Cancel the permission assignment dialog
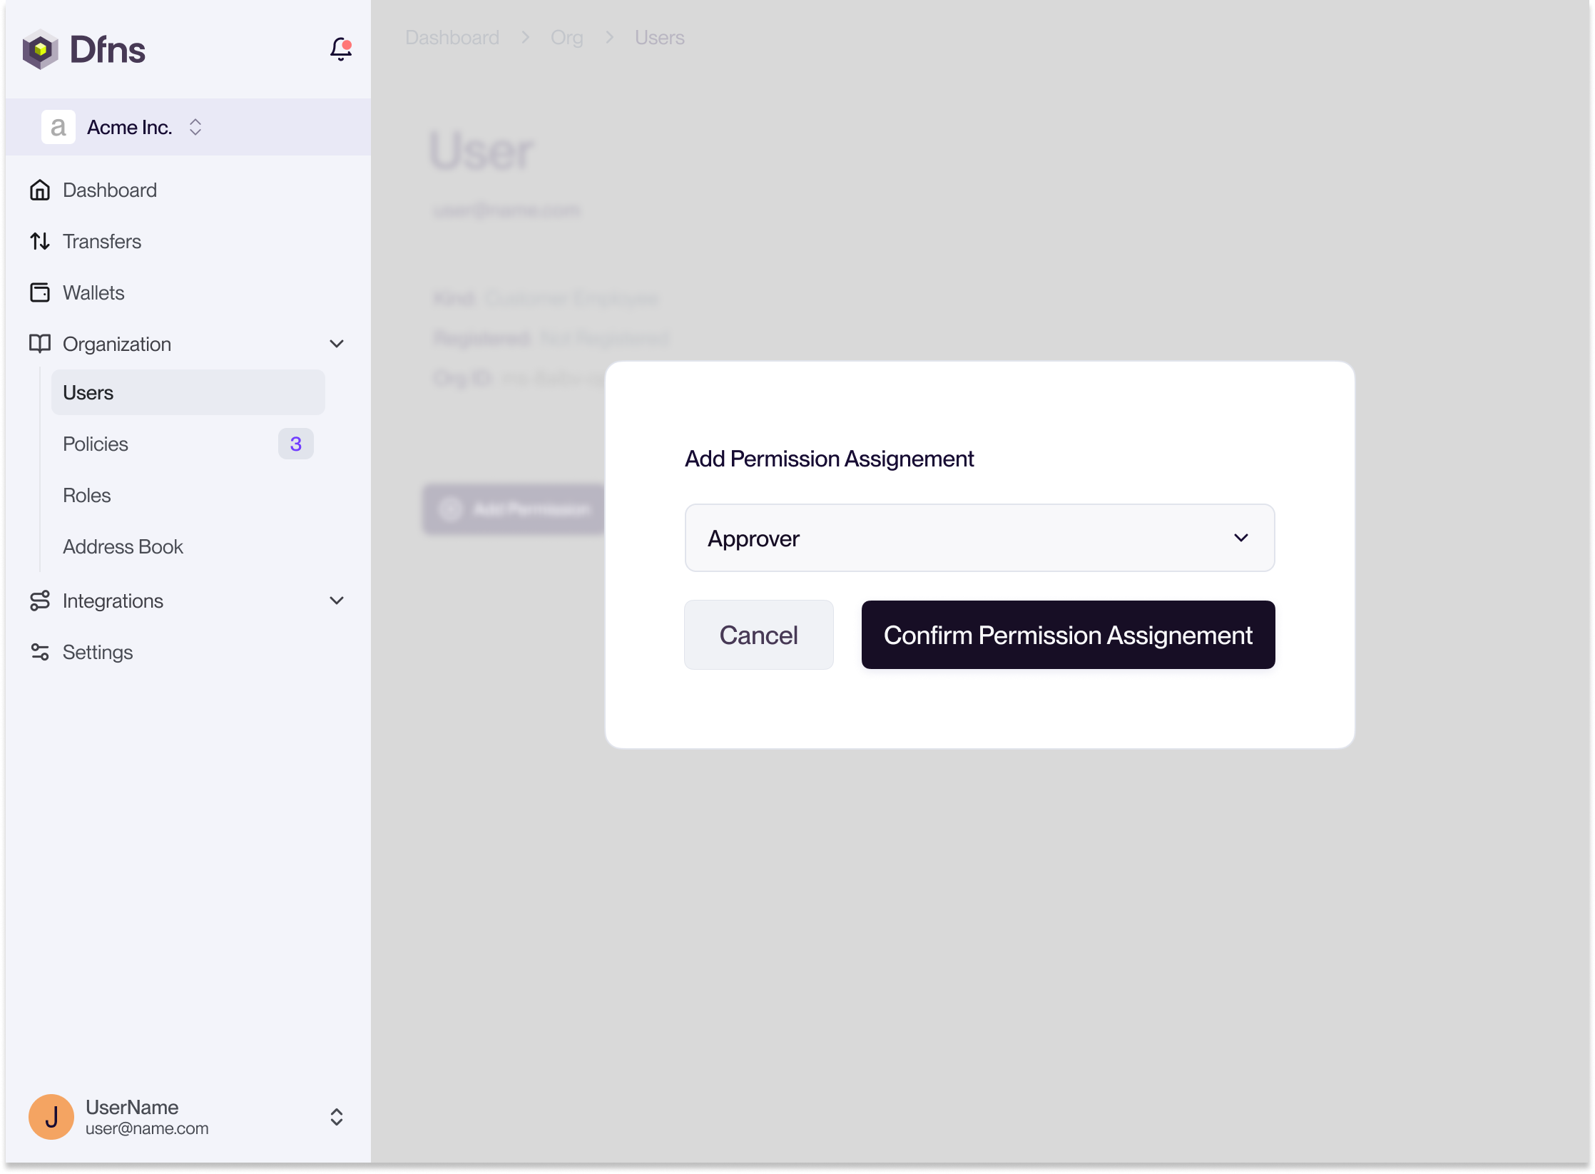1595x1174 pixels. [x=758, y=636]
